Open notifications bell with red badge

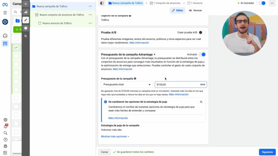6,126
